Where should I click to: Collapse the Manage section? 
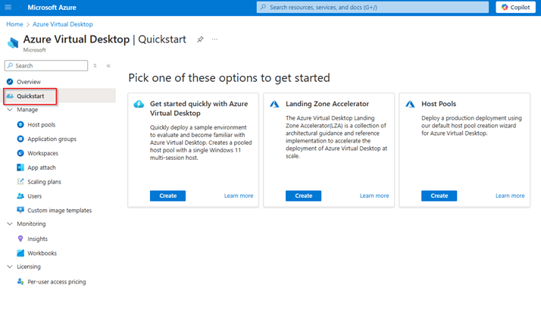(10, 110)
